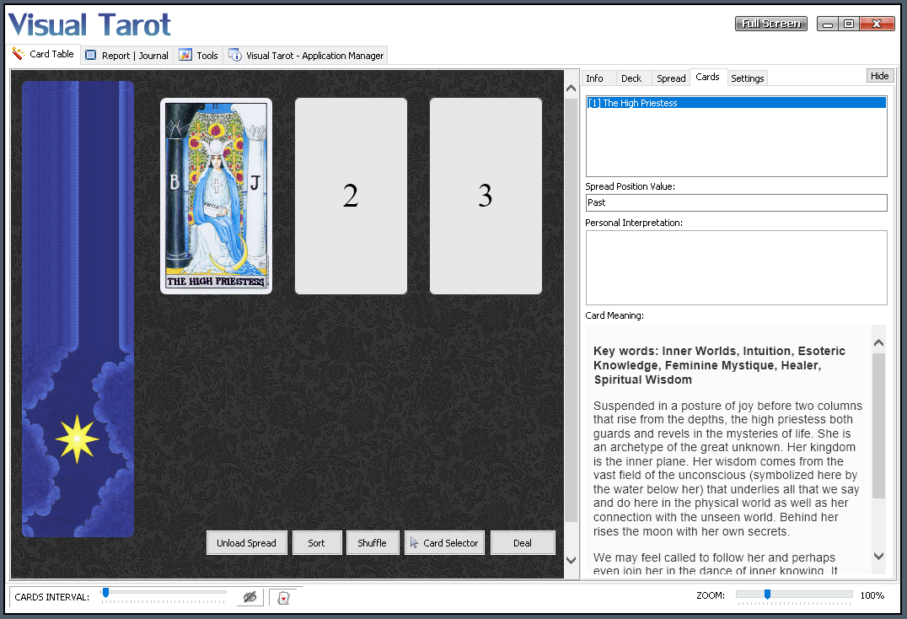
Task: Switch to the Deck panel tab
Action: pos(631,78)
